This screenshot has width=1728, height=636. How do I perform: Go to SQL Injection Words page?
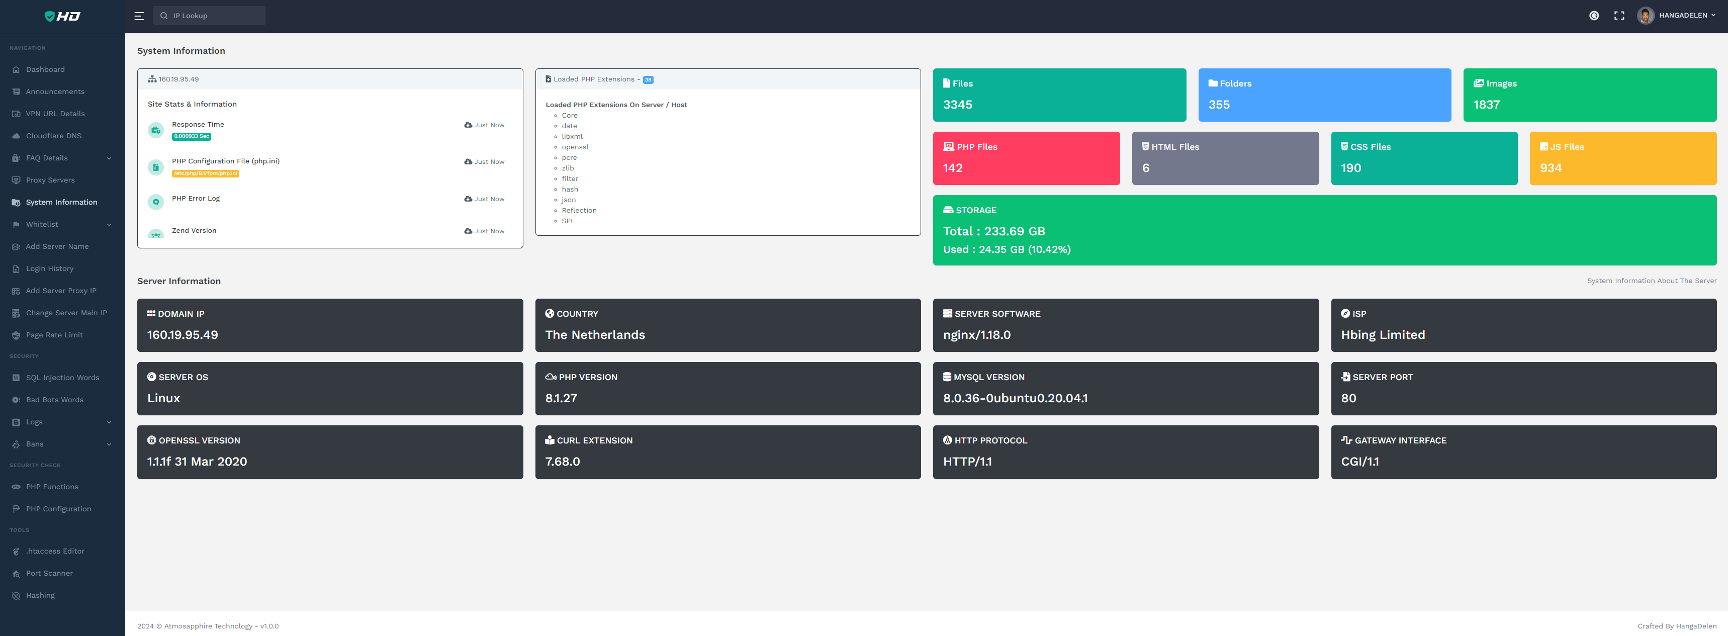click(x=62, y=378)
